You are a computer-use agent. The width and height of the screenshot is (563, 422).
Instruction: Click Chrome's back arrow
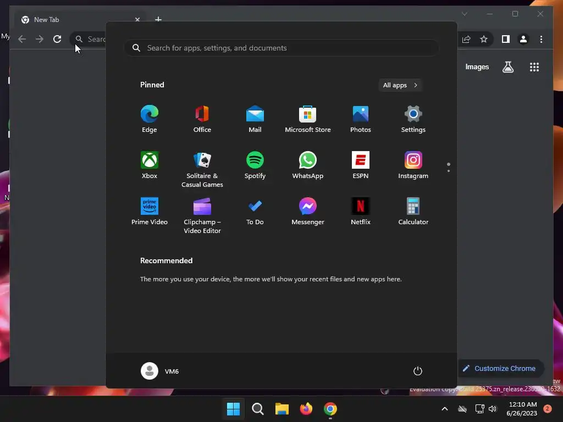22,39
